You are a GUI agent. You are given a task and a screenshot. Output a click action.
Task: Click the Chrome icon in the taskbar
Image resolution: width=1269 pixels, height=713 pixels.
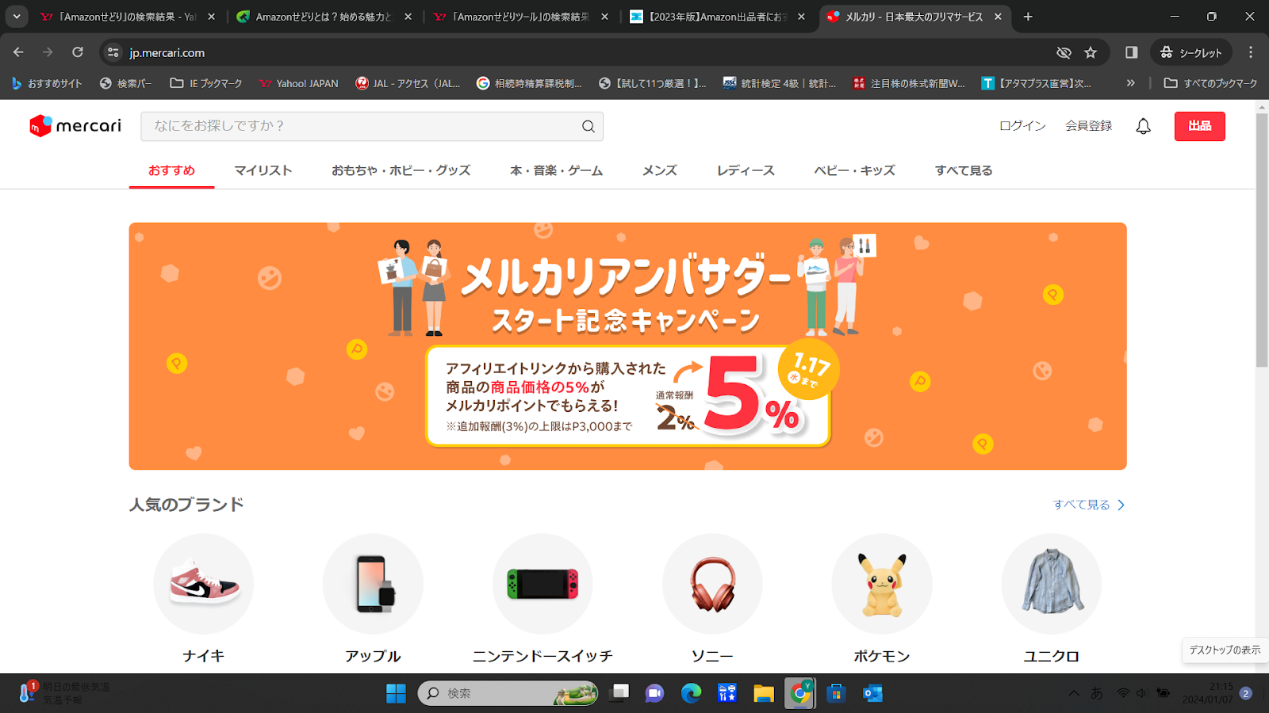[799, 693]
